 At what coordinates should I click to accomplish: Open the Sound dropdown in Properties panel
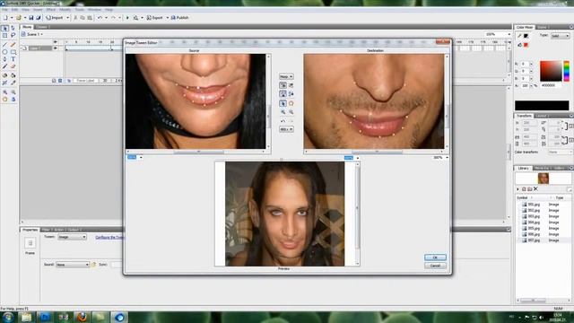tap(72, 265)
